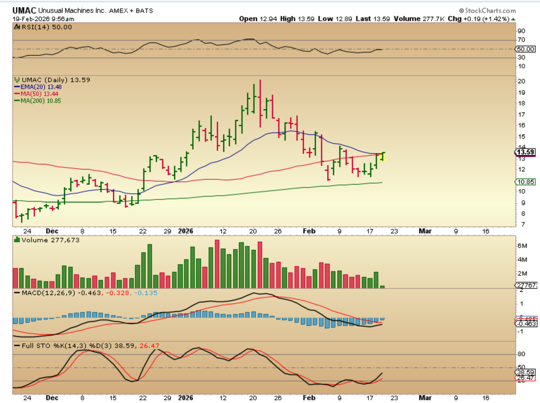Image resolution: width=540 pixels, height=403 pixels.
Task: Click the 13.59 last-price tag on the price axis
Action: click(x=525, y=152)
